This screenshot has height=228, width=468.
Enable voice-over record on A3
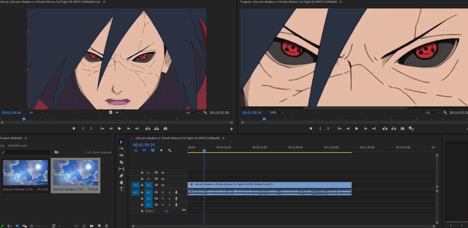tap(176, 205)
